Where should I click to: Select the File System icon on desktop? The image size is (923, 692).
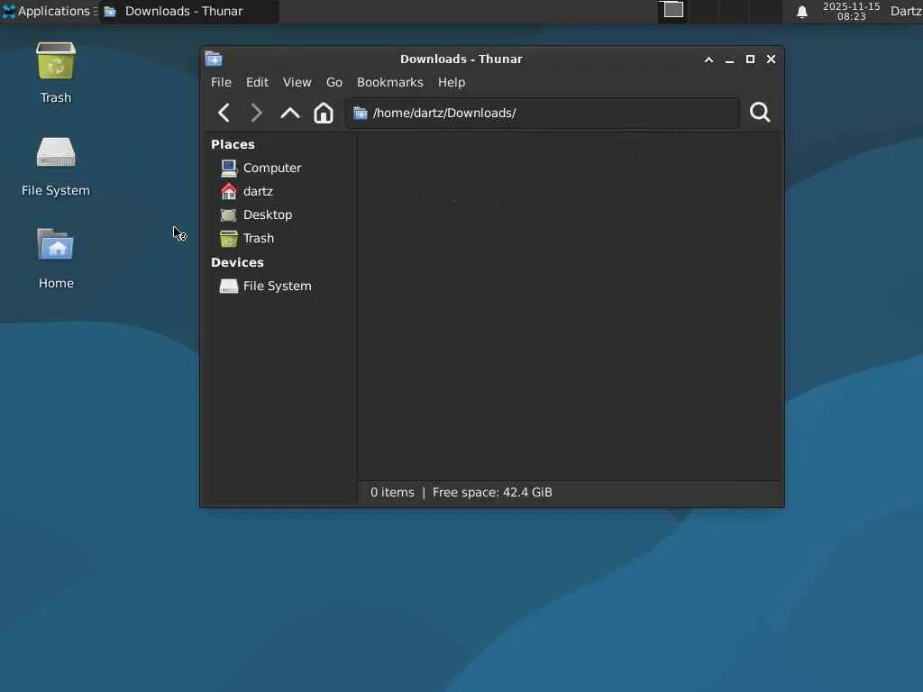(x=56, y=152)
